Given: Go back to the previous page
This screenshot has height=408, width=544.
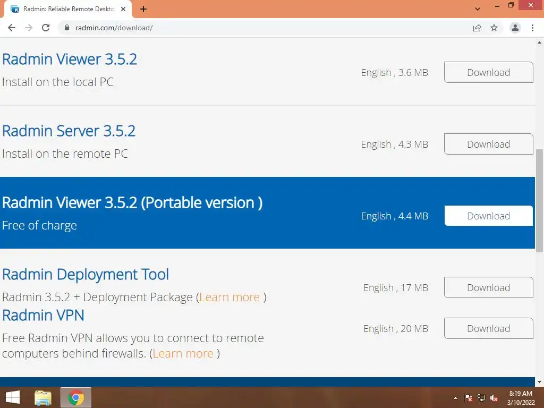Looking at the screenshot, I should 12,28.
